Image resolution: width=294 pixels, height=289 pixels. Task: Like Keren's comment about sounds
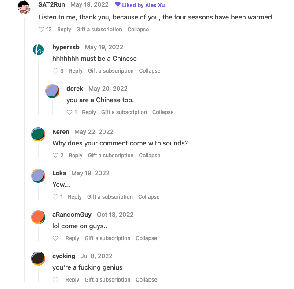[55, 156]
